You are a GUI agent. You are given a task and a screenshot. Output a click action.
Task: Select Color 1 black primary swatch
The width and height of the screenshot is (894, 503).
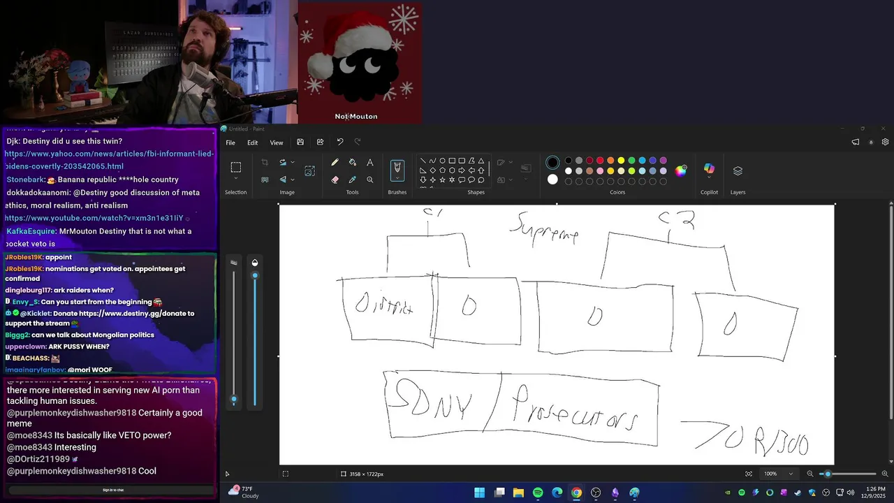[552, 162]
